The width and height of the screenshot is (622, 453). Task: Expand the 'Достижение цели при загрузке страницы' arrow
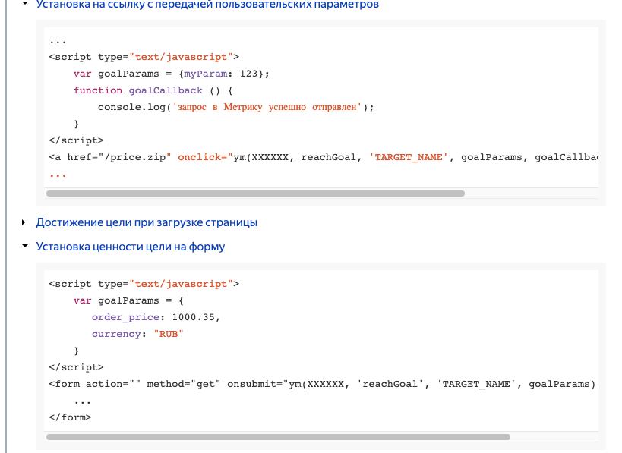[x=24, y=223]
